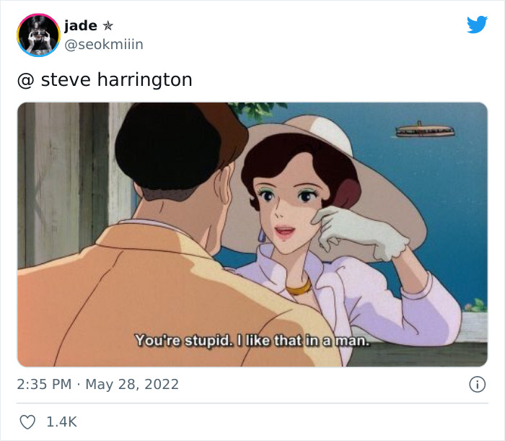Click the Twitter bird logo
The width and height of the screenshot is (505, 441).
(477, 24)
